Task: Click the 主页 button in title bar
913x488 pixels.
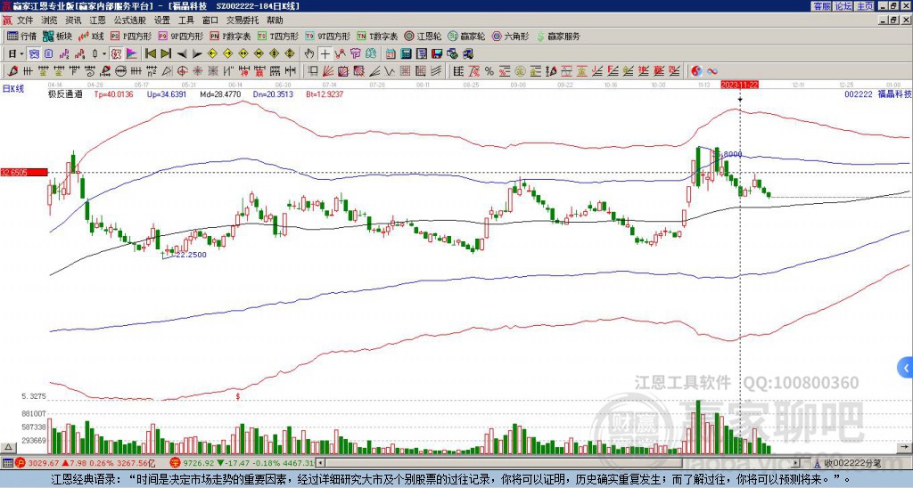Action: pyautogui.click(x=865, y=6)
